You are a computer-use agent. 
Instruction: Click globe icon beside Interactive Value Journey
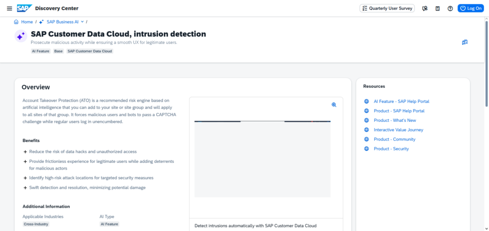[366, 130]
